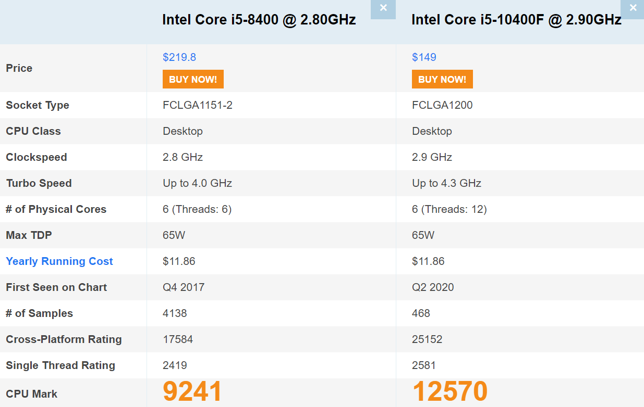Select the 2419 single thread rating

coord(175,365)
